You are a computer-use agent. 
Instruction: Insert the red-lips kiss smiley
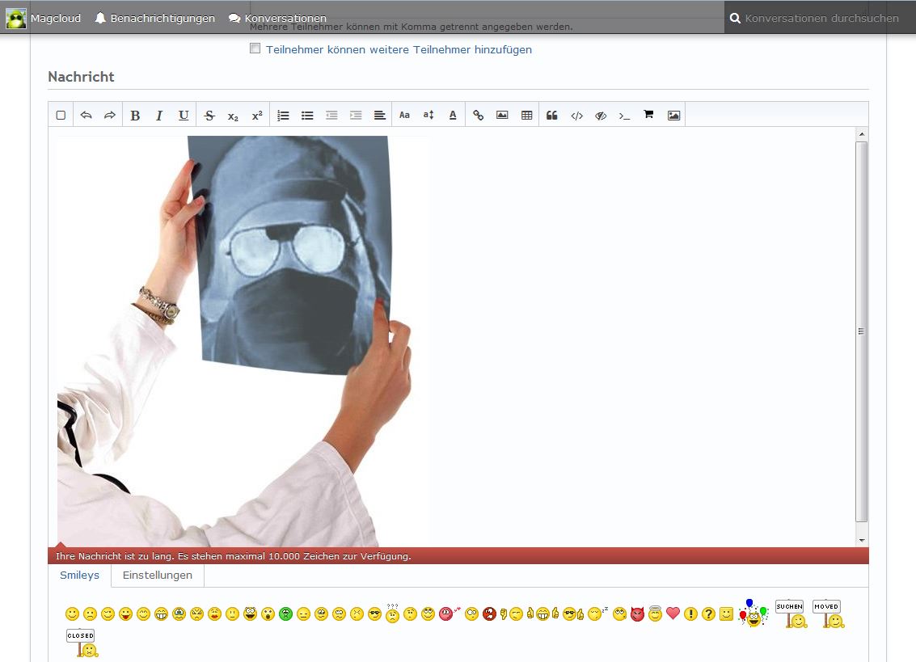click(214, 614)
